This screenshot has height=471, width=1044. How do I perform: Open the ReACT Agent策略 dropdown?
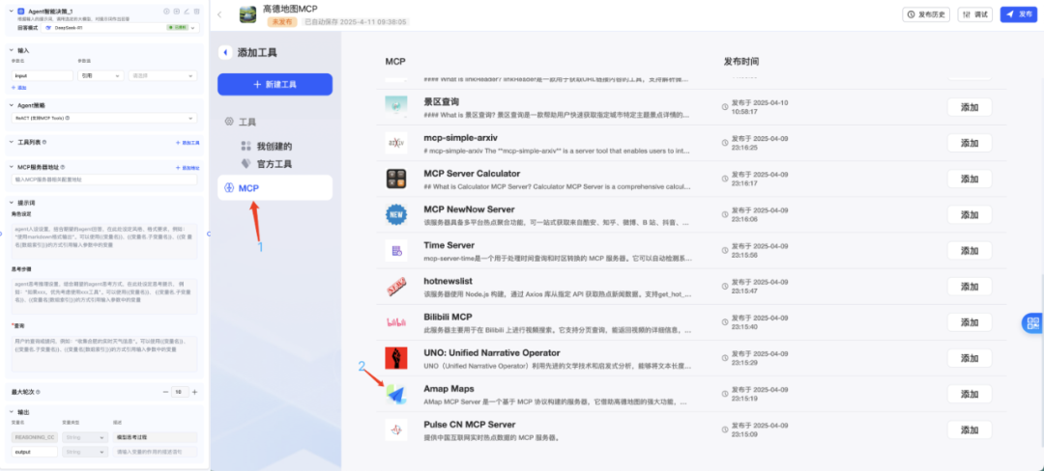click(x=104, y=119)
